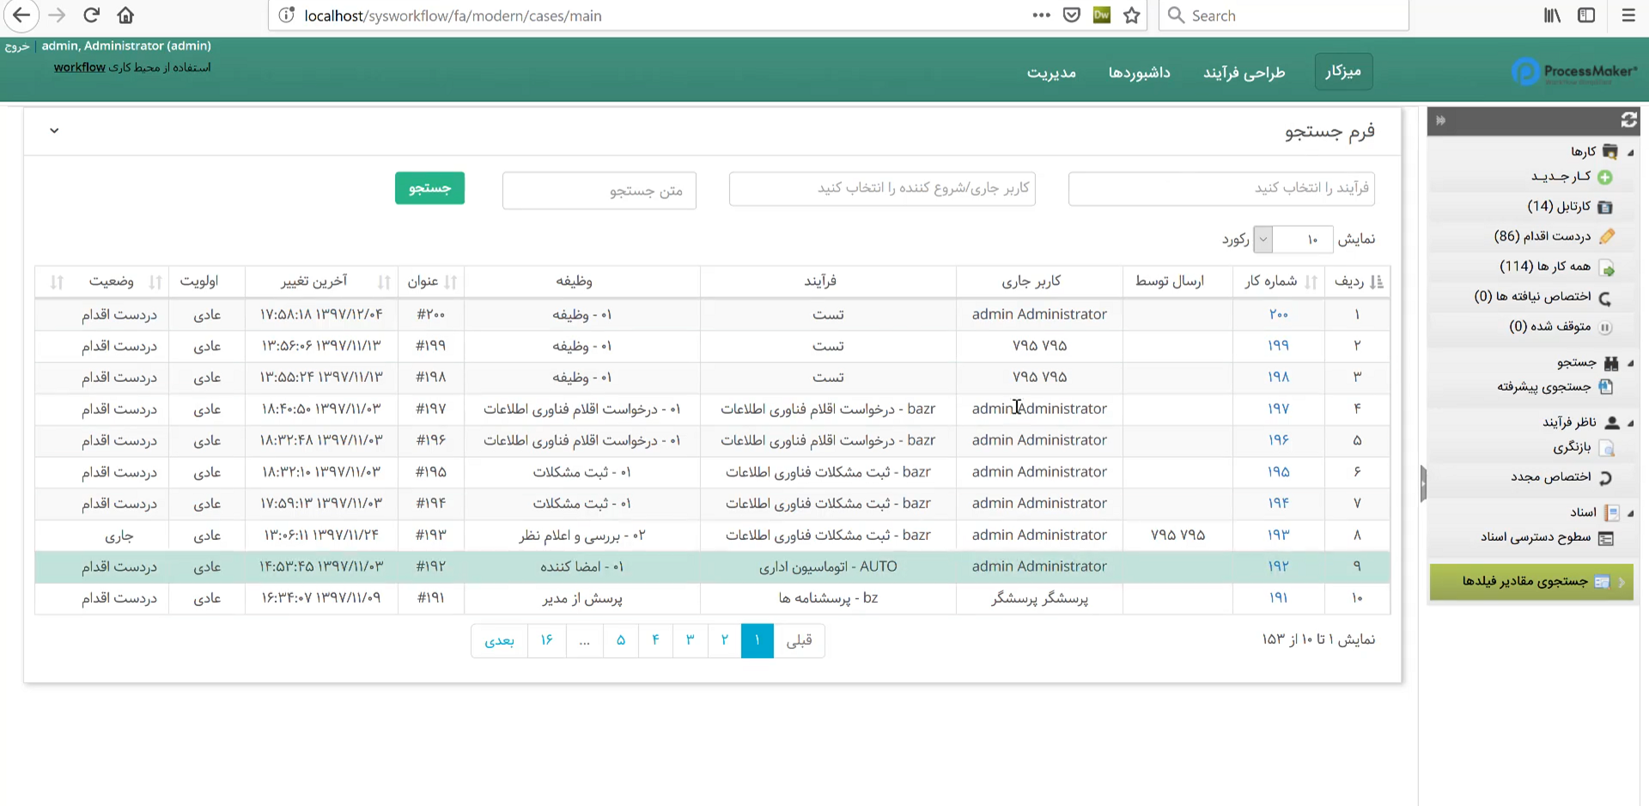Click the browser back arrow
1649x806 pixels.
point(21,15)
